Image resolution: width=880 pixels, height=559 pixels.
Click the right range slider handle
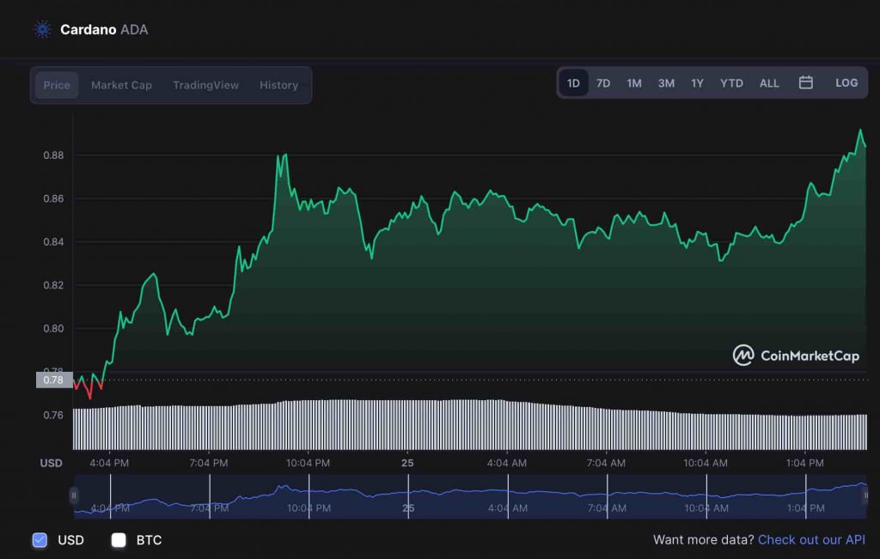(865, 495)
